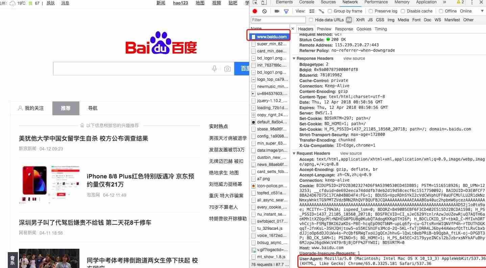
Task: Collapse the Request Headers section
Action: (294, 153)
